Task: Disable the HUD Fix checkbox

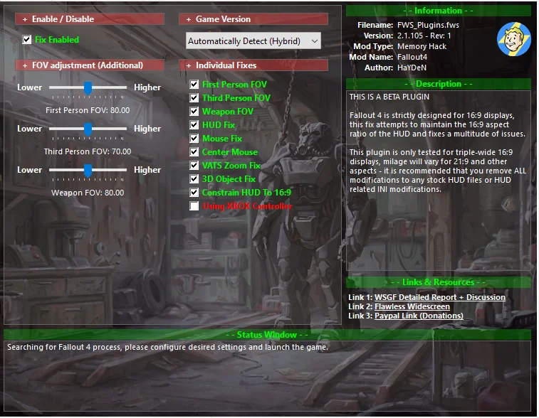Action: 194,124
